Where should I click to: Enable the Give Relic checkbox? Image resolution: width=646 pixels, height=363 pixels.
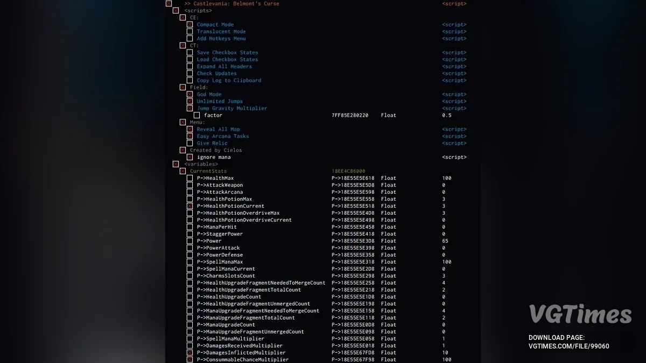coord(189,144)
